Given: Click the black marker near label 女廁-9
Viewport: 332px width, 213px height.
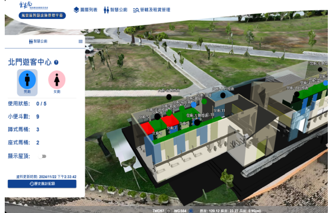Looking at the screenshot, I should tap(197, 122).
